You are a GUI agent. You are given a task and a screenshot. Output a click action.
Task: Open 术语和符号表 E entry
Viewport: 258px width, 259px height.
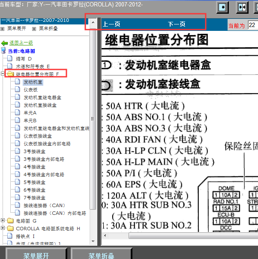pyautogui.click(x=33, y=66)
